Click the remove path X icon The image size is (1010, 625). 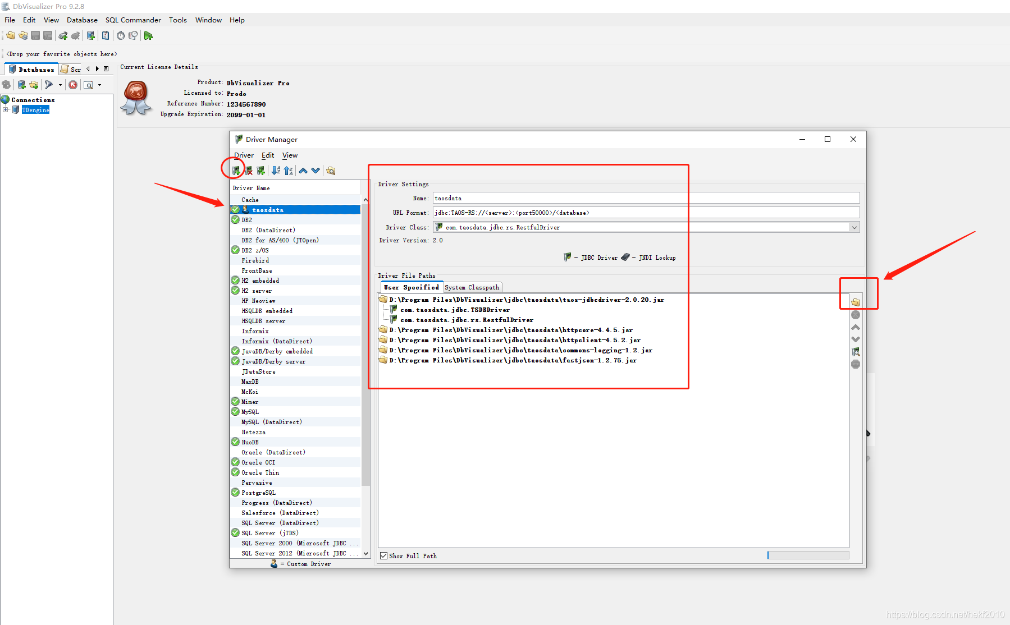click(x=856, y=315)
